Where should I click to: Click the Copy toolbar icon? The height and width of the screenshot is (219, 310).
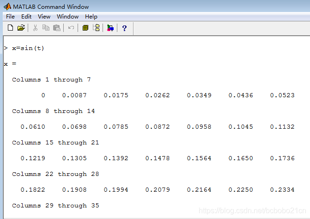click(46, 28)
